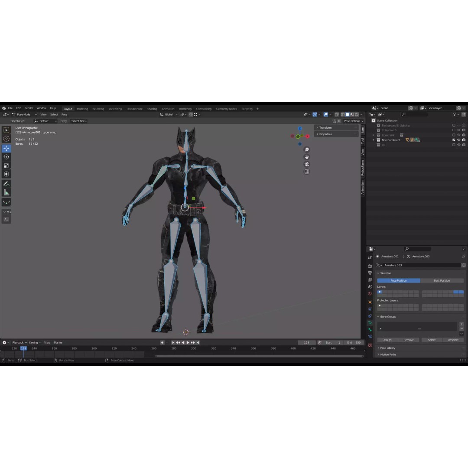Click the play animation button
The image size is (468, 468).
[x=188, y=343]
